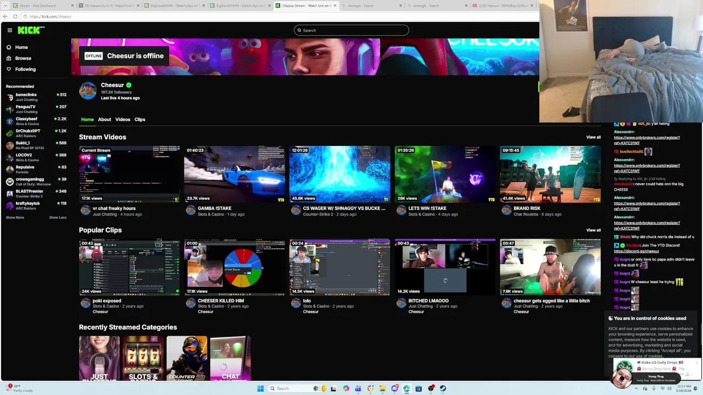Viewport: 703px width, 395px height.
Task: Click channel avatar under GAMBA !STAKE video
Action: coord(191,211)
